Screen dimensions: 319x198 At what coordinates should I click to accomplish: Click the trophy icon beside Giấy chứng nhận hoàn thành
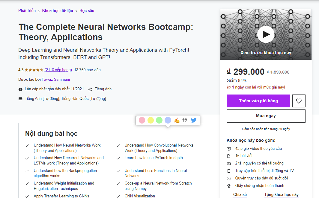tap(228, 185)
